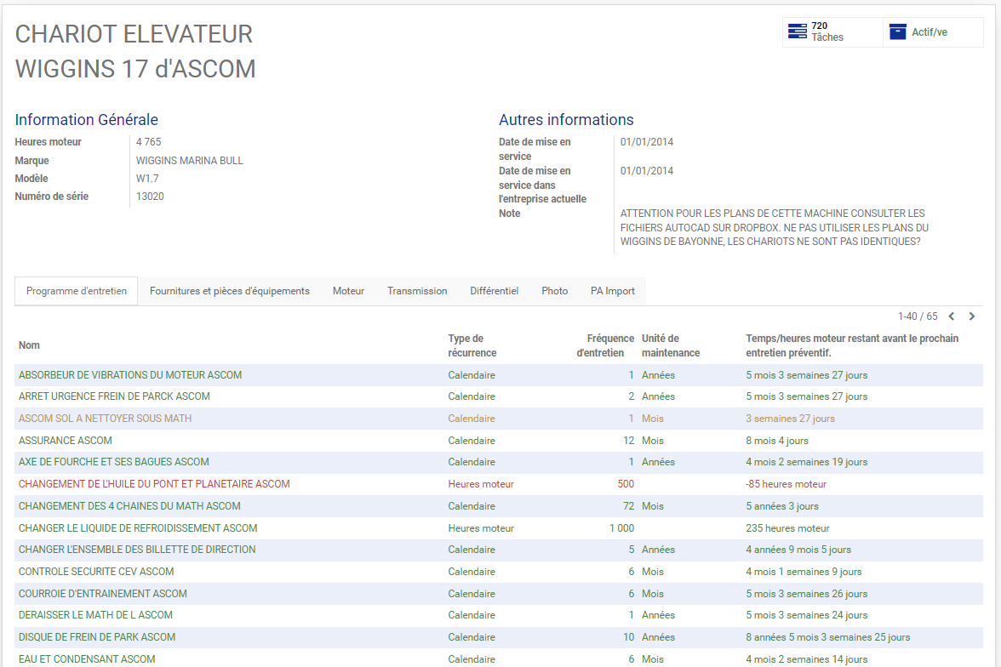Open the PA Import tab
The height and width of the screenshot is (667, 1001).
pos(613,291)
